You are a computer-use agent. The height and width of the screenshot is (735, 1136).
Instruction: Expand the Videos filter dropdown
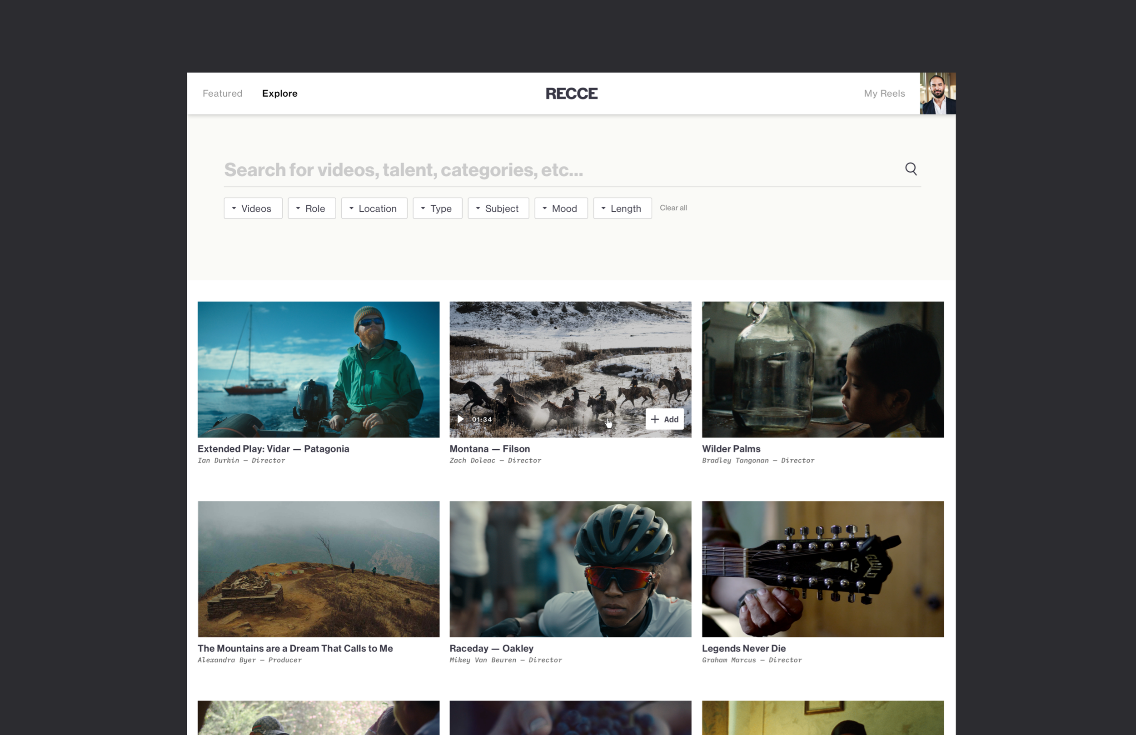pyautogui.click(x=253, y=208)
